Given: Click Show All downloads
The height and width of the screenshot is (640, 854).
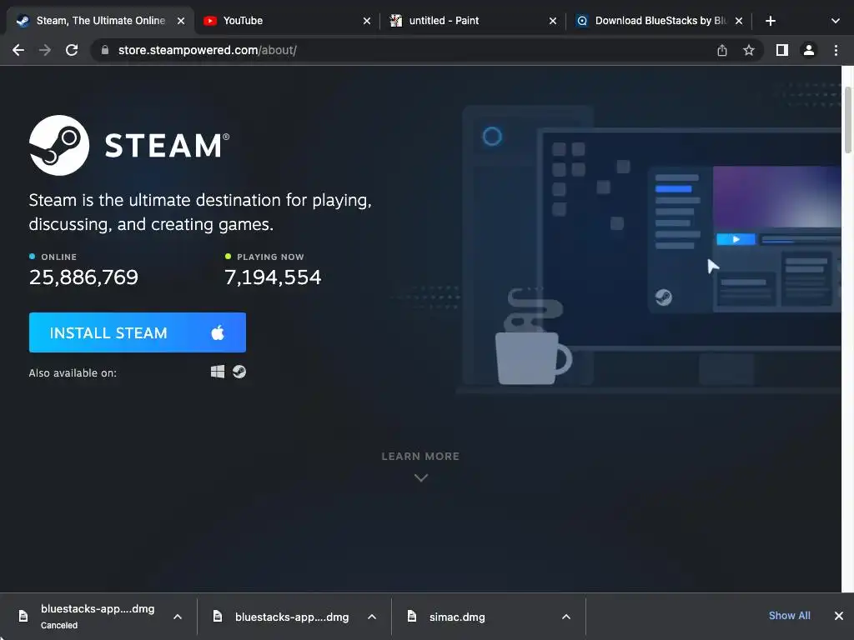Looking at the screenshot, I should pyautogui.click(x=789, y=616).
